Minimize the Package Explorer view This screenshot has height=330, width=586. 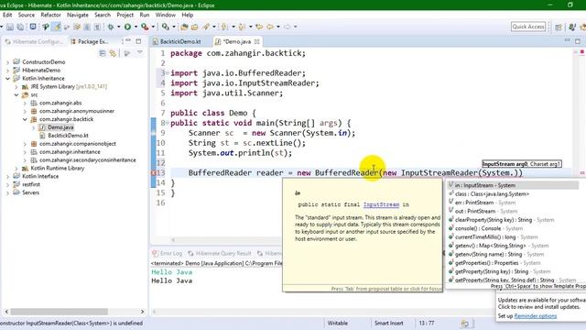[128, 40]
